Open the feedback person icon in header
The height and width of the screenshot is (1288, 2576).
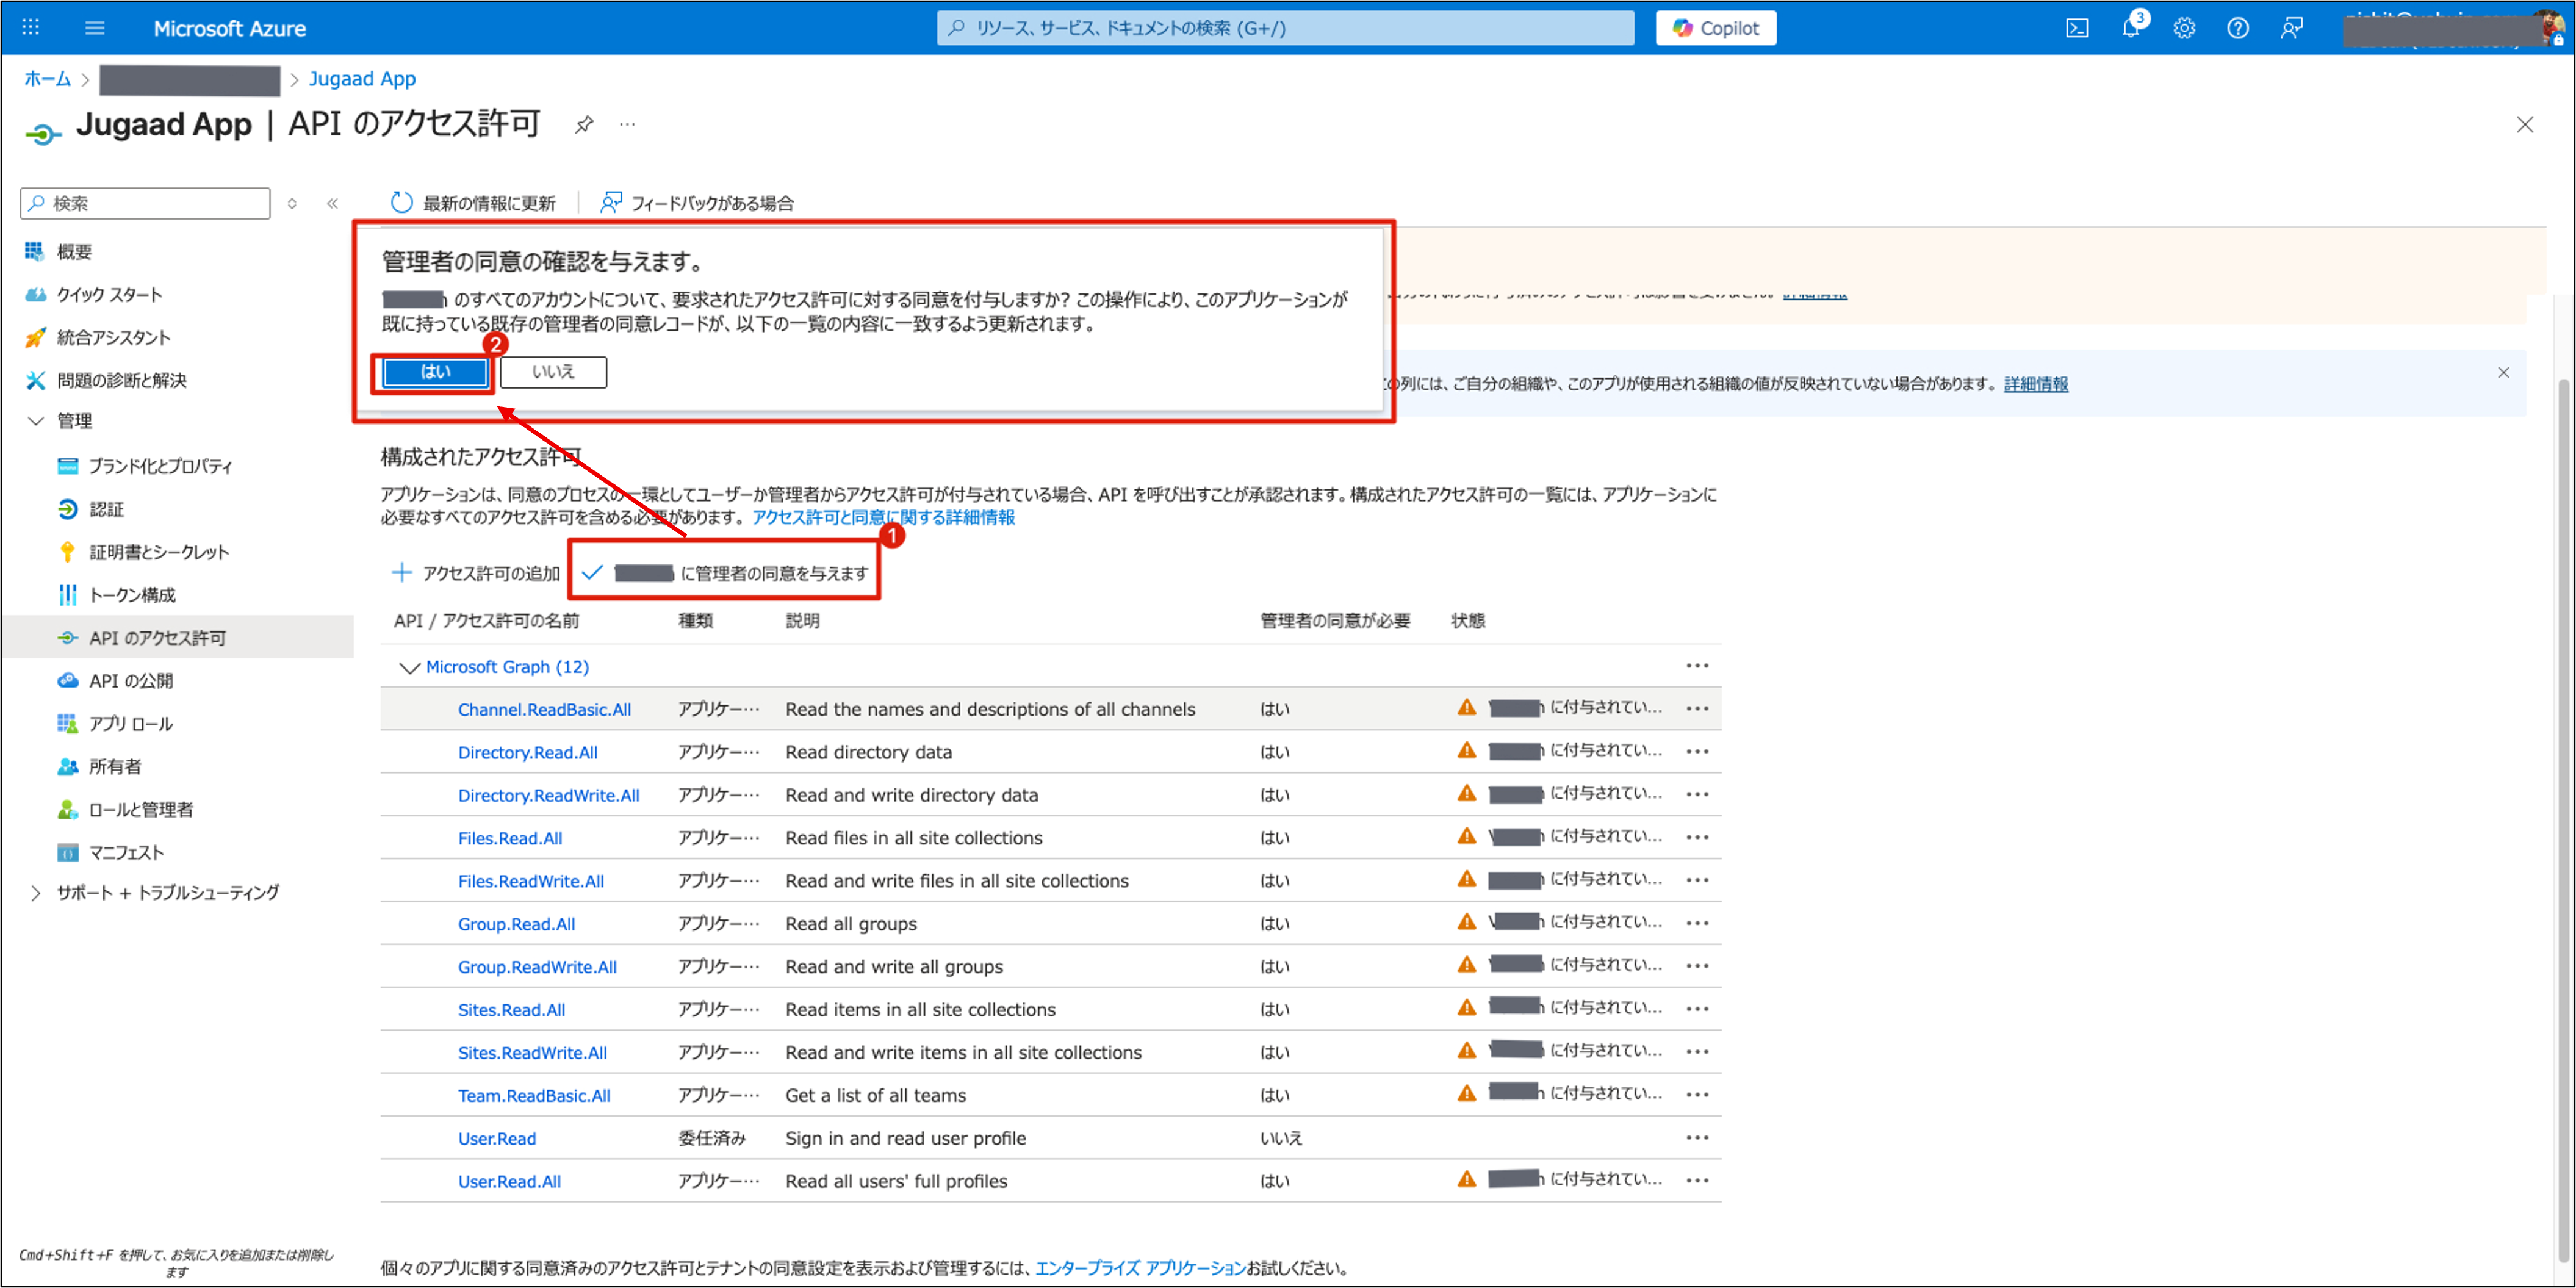click(x=2292, y=28)
